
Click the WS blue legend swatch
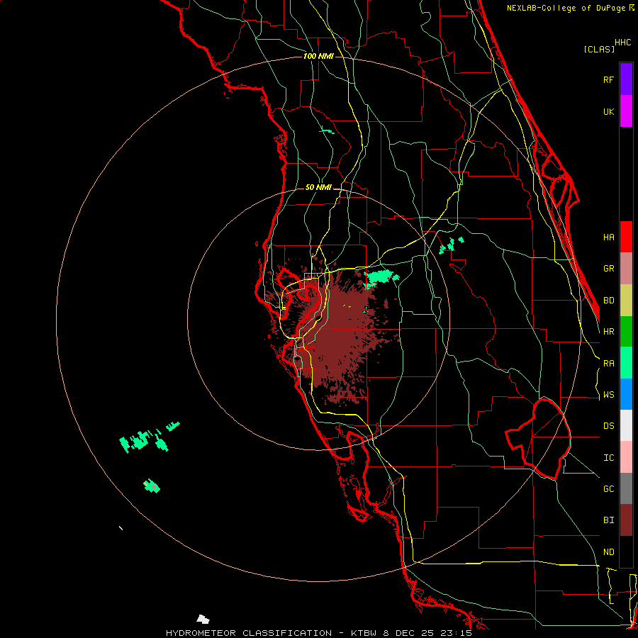[626, 394]
